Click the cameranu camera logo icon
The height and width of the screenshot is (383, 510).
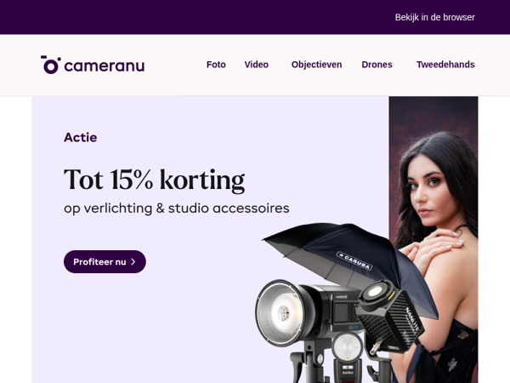coord(51,65)
